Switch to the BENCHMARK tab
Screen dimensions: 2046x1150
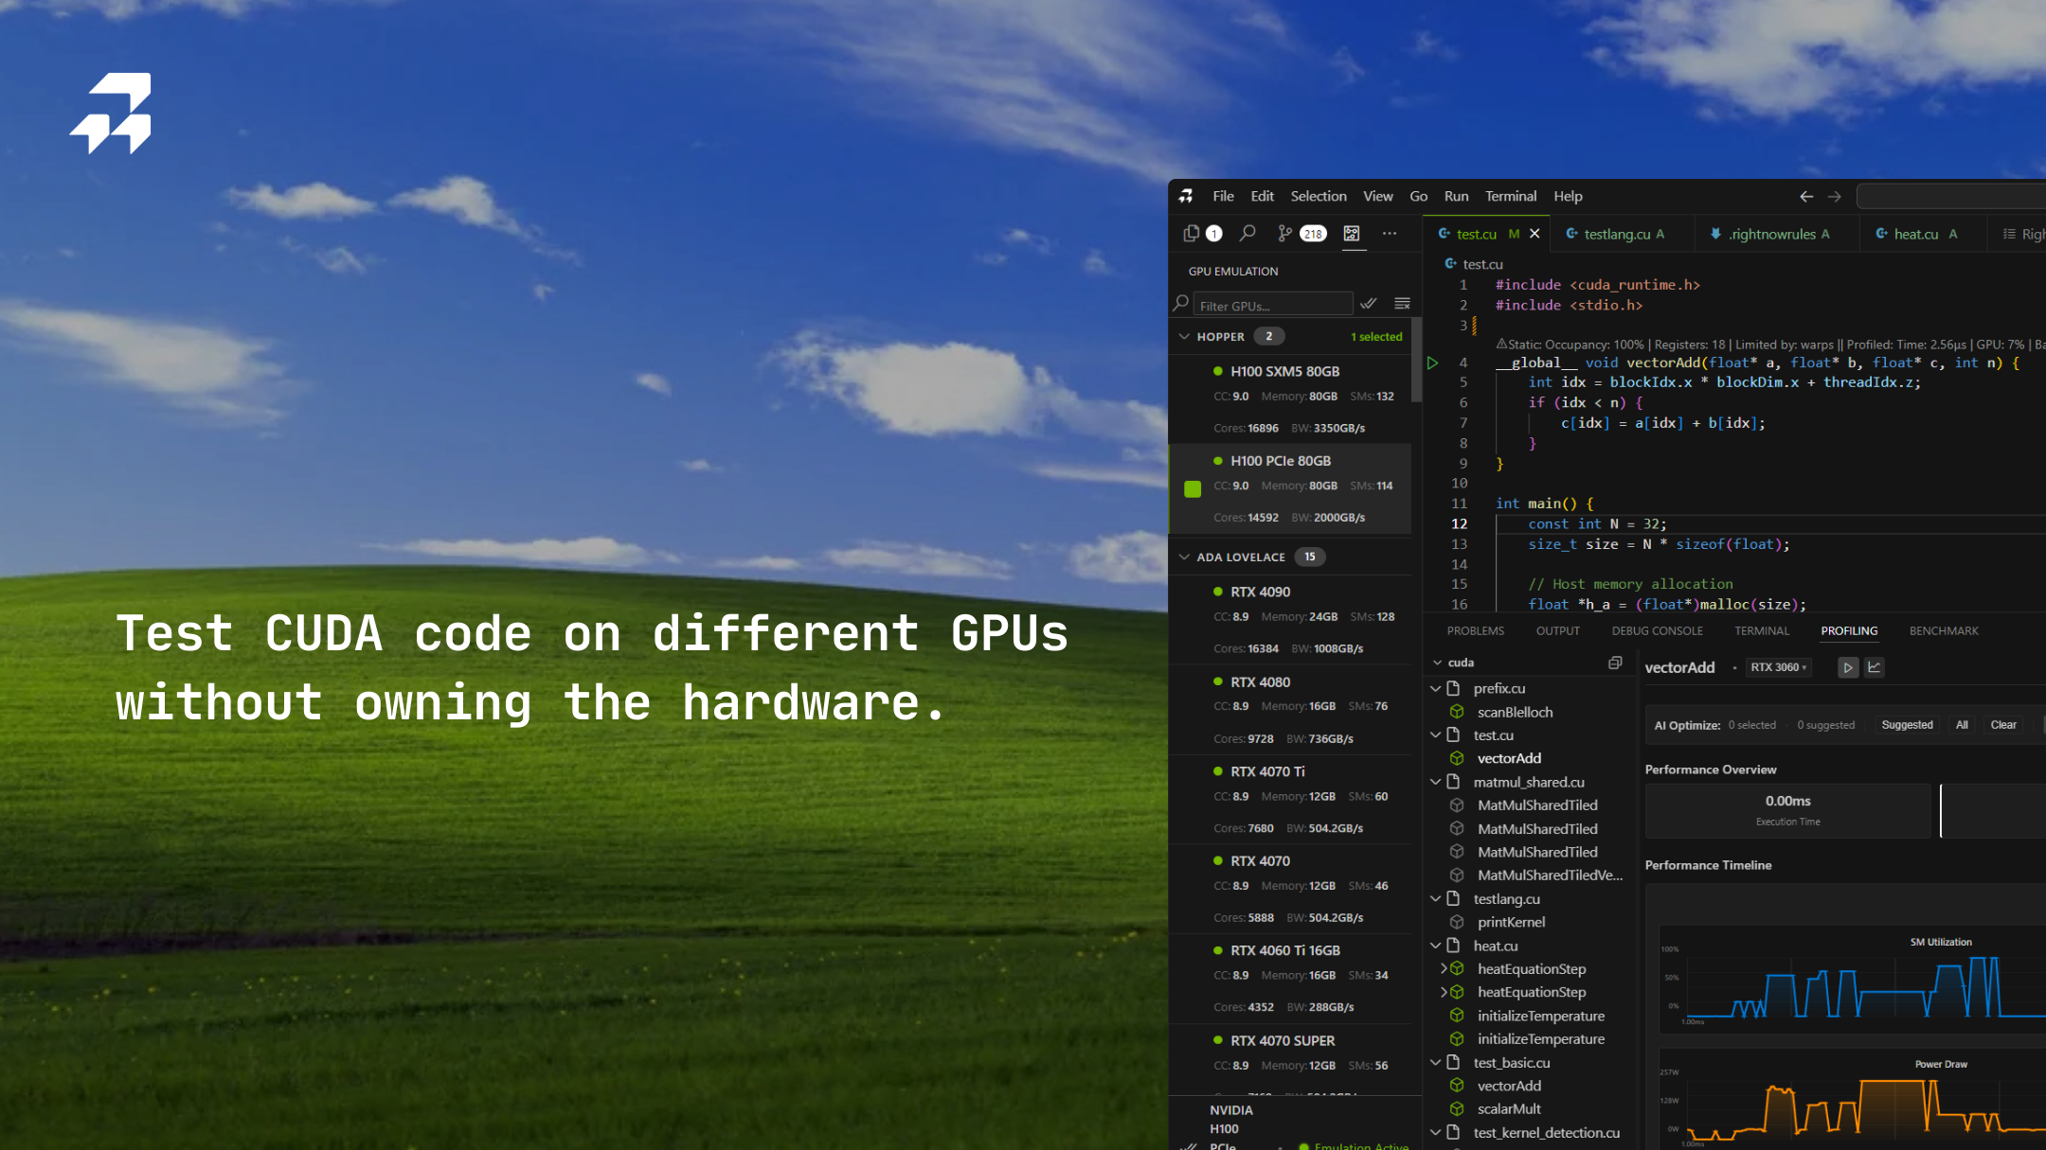point(1943,630)
